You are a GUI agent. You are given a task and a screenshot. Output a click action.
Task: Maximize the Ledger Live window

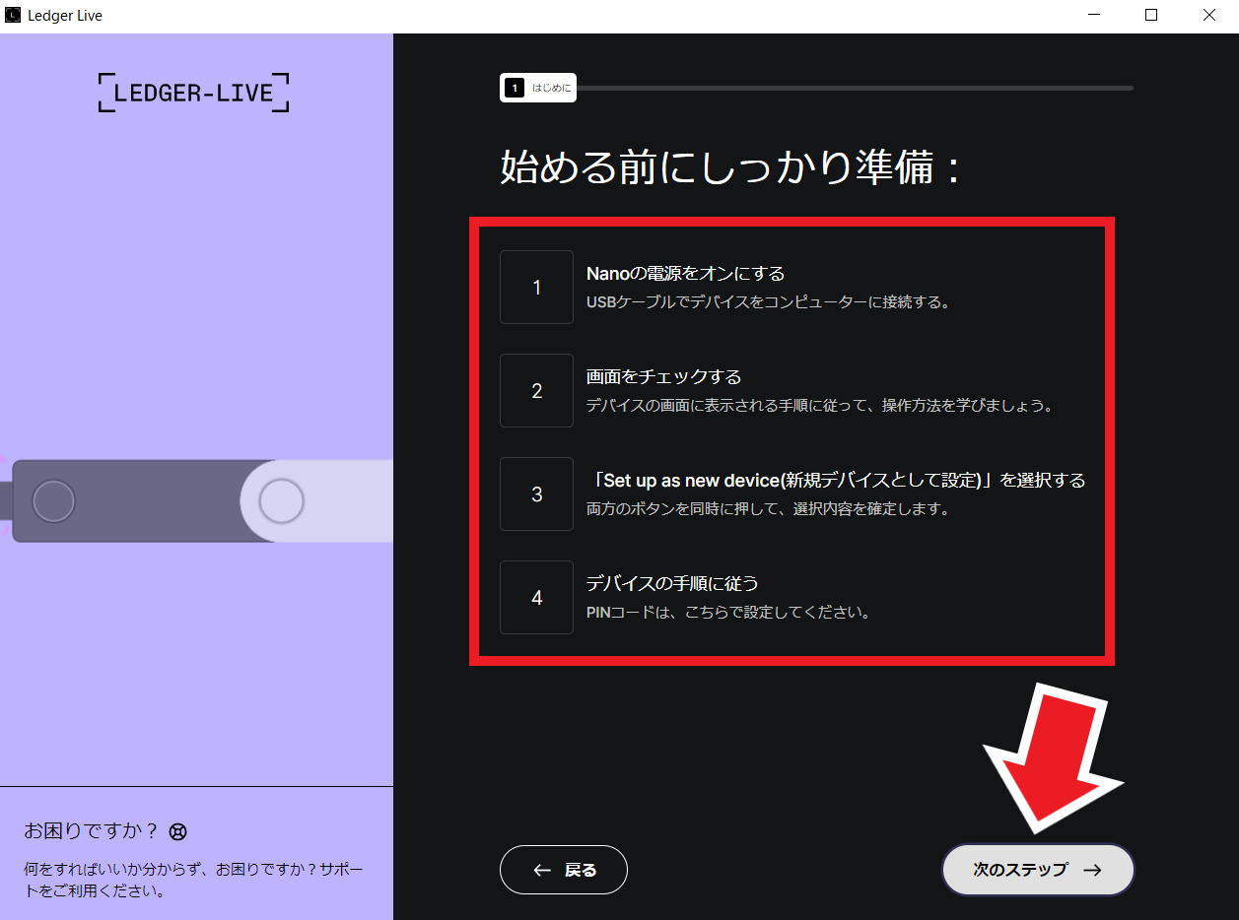point(1151,15)
